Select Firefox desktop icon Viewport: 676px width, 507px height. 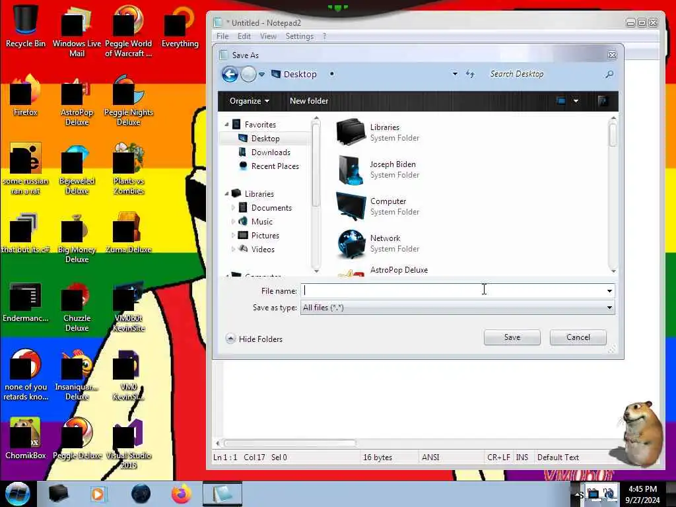[26, 95]
